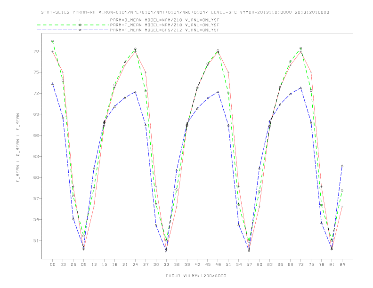Click x-axis forecast hour label 12
373x288 pixels.
94,264
